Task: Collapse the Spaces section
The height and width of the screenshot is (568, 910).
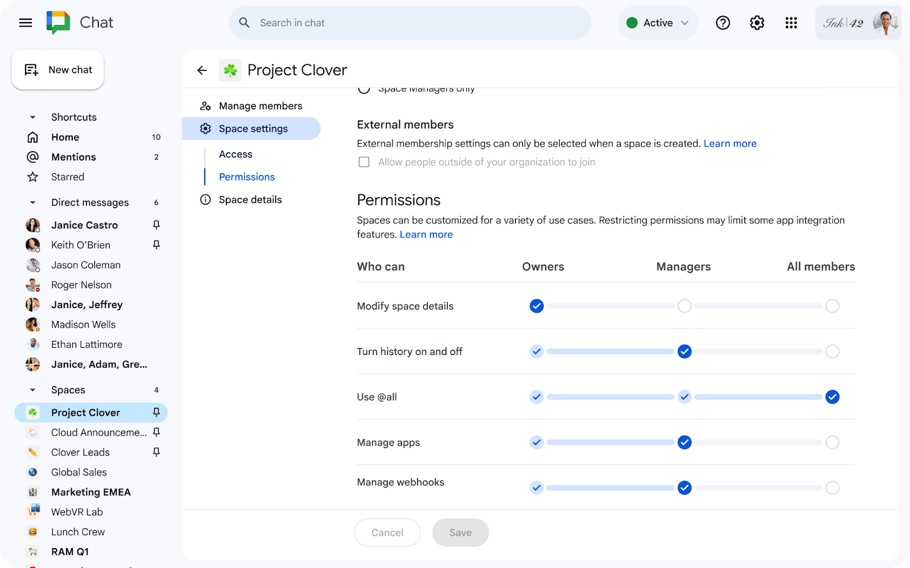Action: (32, 390)
